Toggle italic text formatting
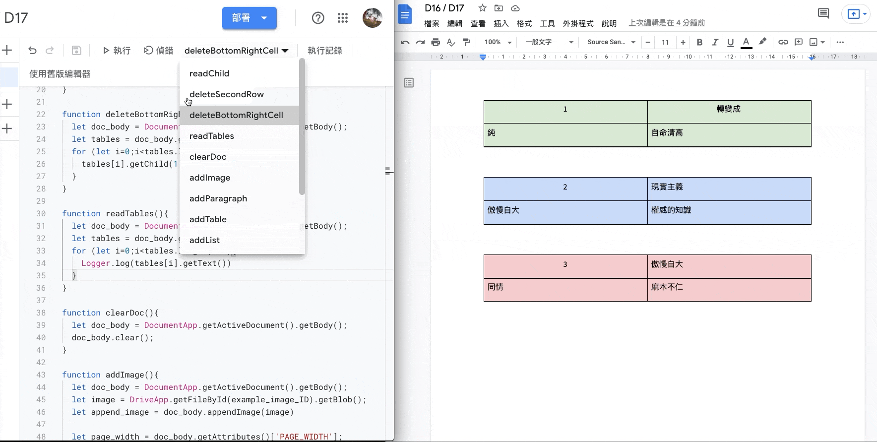Viewport: 877px width, 442px height. [x=715, y=42]
